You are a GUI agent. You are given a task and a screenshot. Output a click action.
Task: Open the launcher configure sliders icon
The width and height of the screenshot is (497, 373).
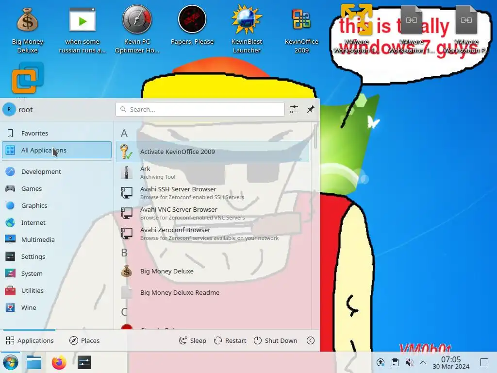(294, 109)
